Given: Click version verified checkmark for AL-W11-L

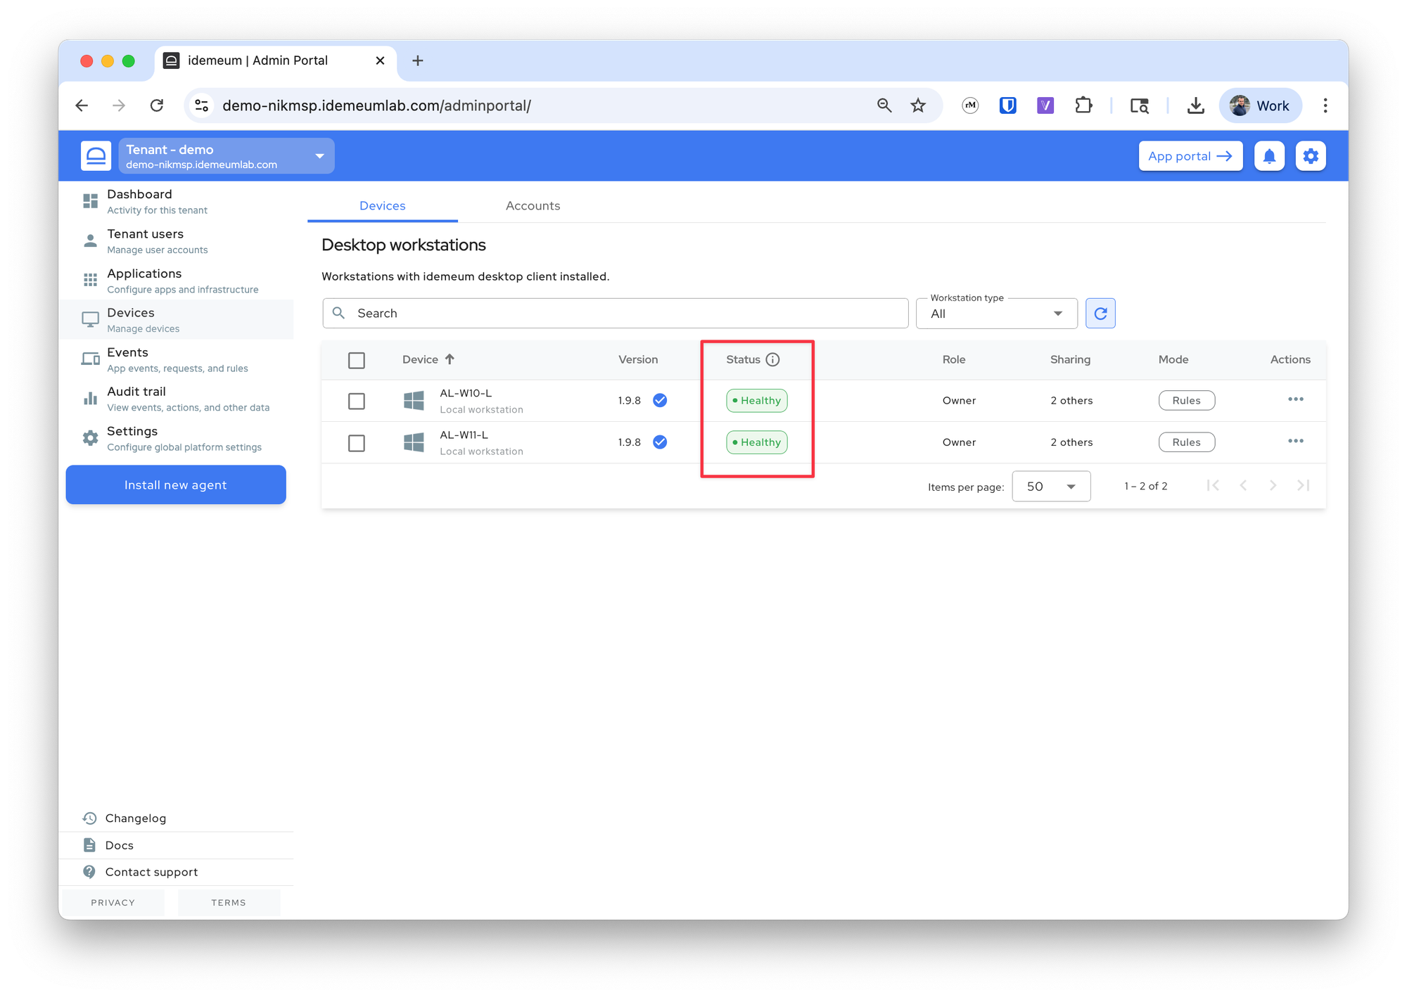Looking at the screenshot, I should click(660, 442).
